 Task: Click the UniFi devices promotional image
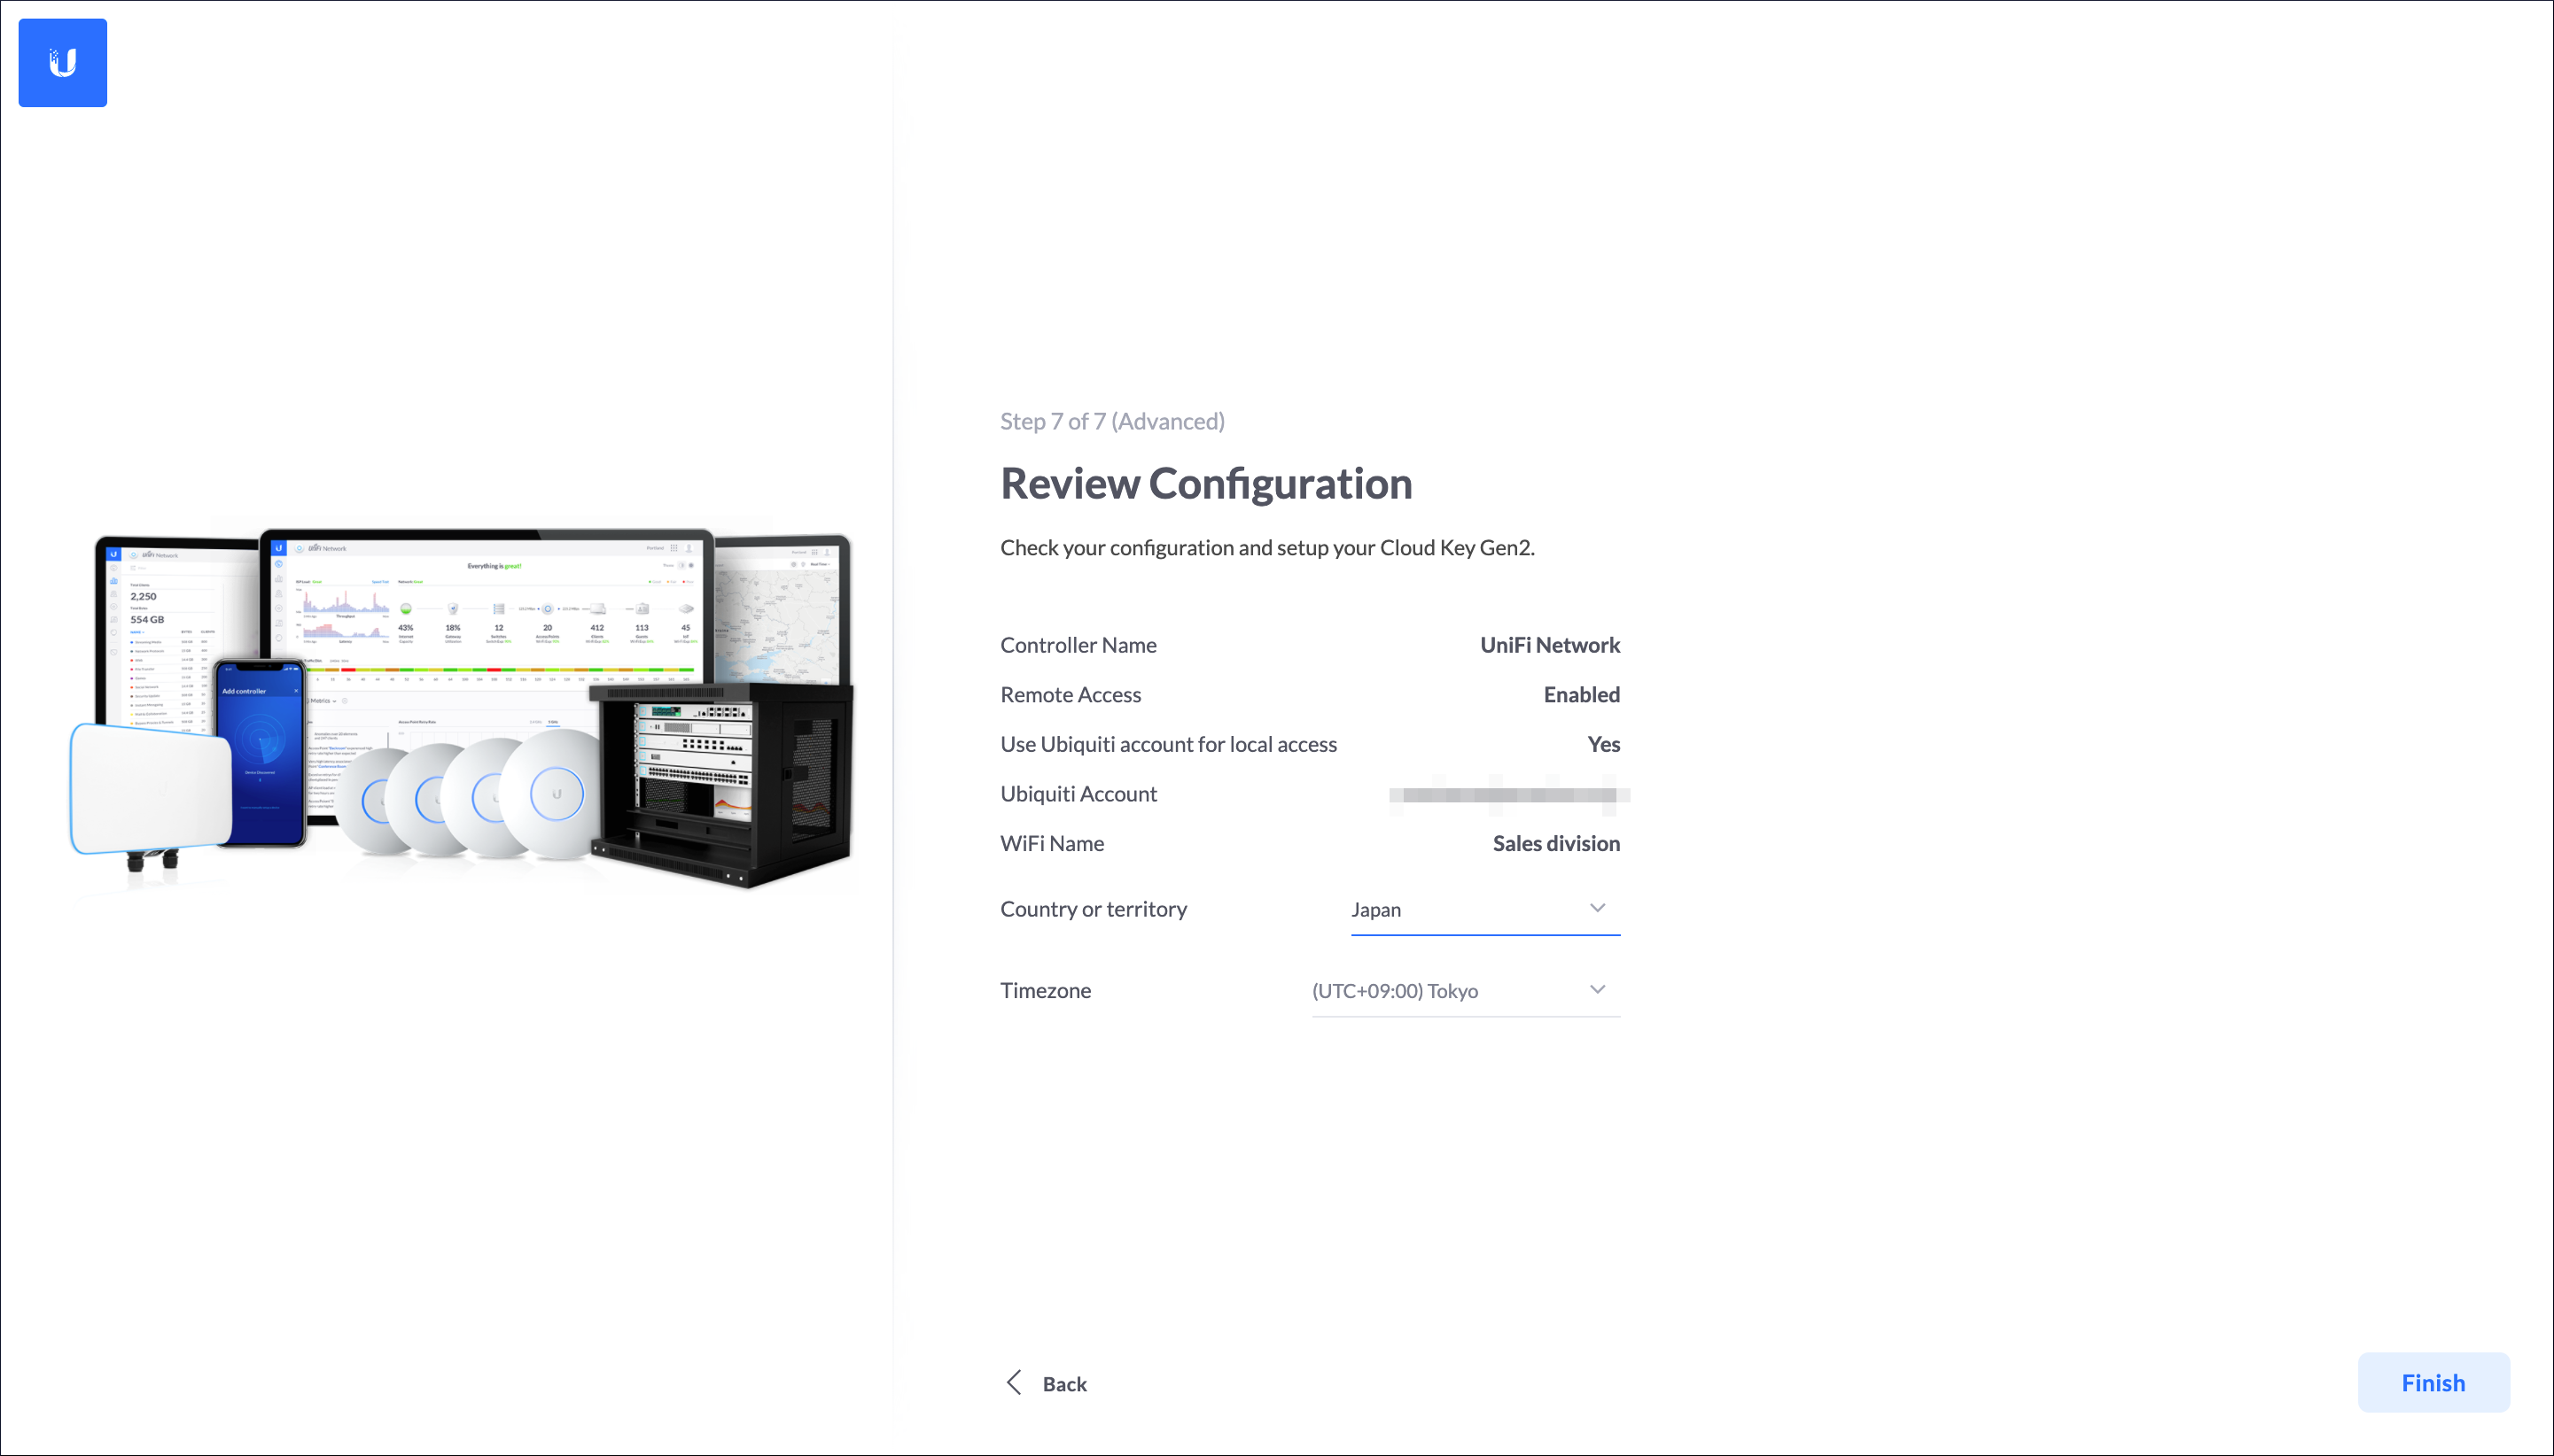[461, 709]
